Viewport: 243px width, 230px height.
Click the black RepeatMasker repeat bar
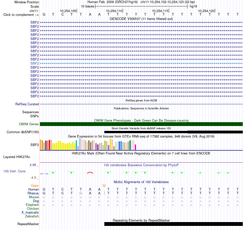pyautogui.click(x=173, y=224)
